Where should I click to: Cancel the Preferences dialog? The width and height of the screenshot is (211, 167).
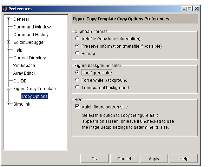pyautogui.click(x=124, y=159)
